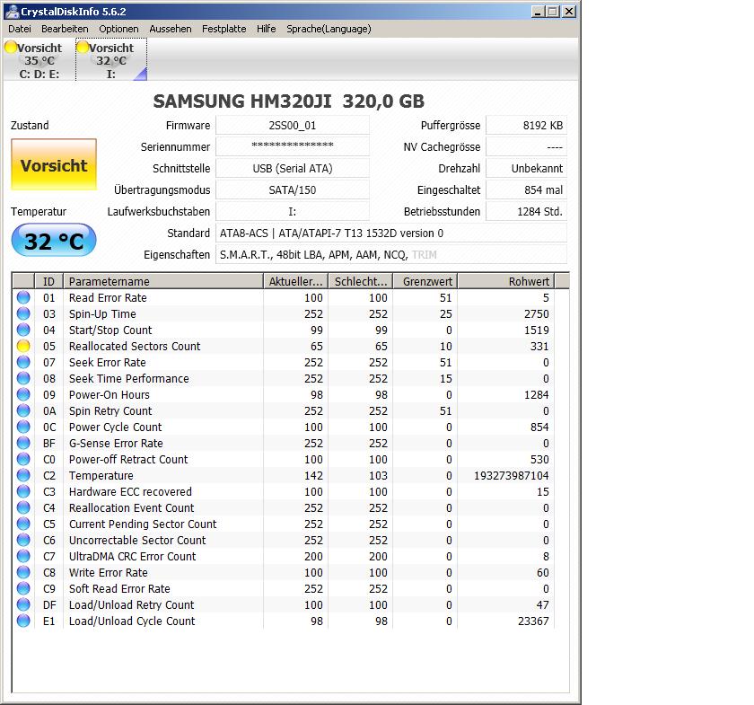Click status orb for Temperature row
The width and height of the screenshot is (754, 705).
click(23, 475)
